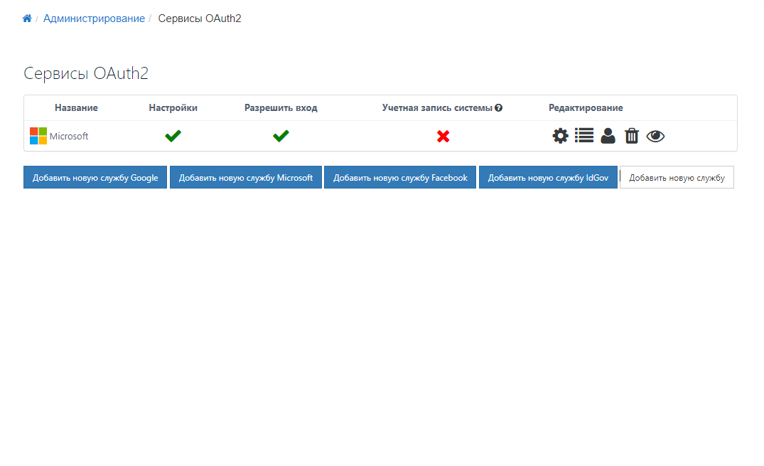Toggle the green checkmark under Разрешить вход
764x466 pixels.
coord(281,136)
